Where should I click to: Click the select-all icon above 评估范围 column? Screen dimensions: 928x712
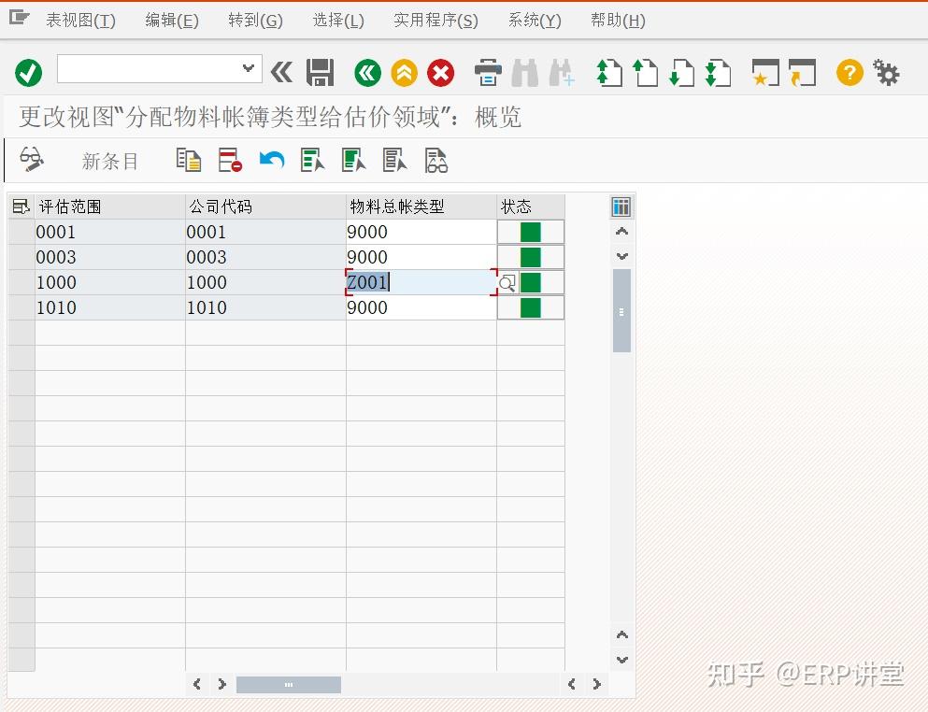[x=21, y=206]
